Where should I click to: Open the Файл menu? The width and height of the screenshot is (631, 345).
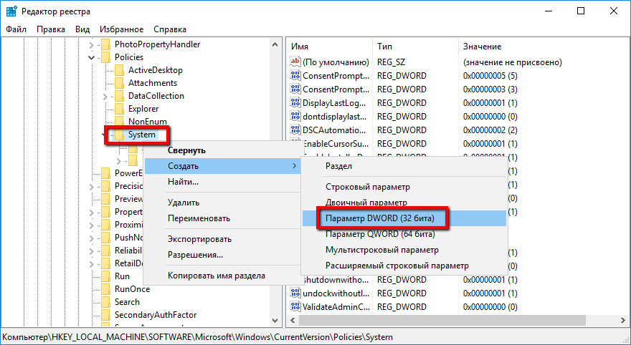tap(16, 29)
